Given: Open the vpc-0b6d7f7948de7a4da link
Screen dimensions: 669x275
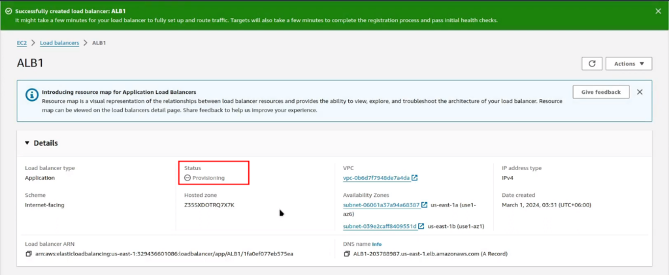Looking at the screenshot, I should click(x=376, y=178).
